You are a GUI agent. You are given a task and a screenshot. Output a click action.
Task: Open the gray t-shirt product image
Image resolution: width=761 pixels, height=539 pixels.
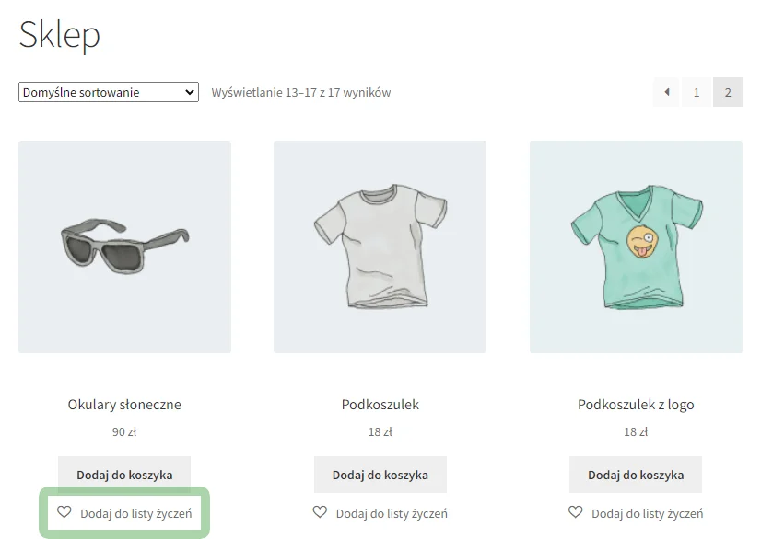[x=380, y=247]
